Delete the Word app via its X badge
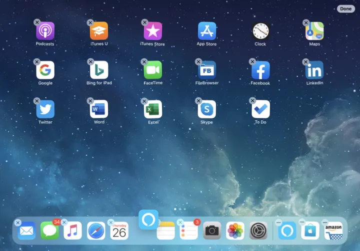 click(90, 101)
